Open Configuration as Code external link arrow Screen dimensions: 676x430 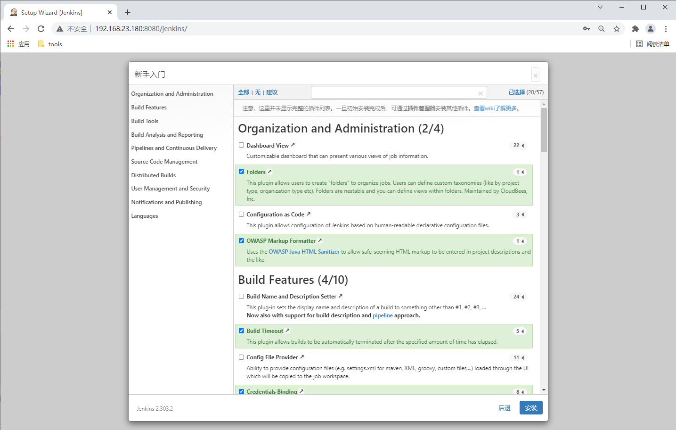pos(309,214)
